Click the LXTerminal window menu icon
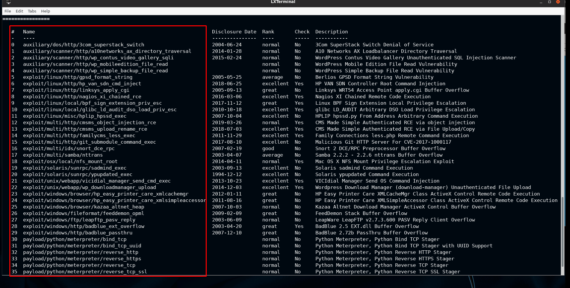This screenshot has height=288, width=570. [8, 2]
